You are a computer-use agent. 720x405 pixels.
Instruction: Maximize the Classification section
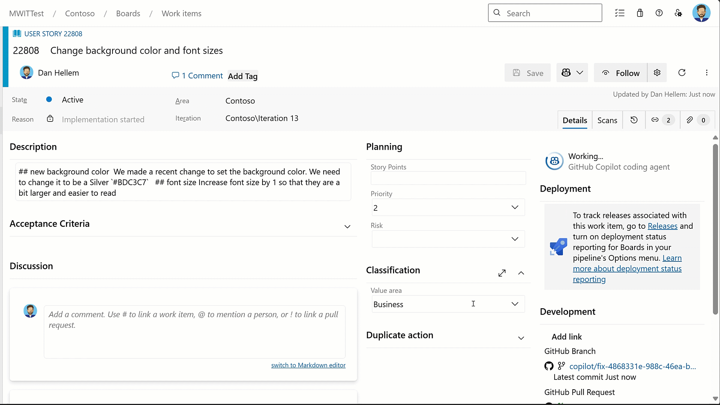point(502,273)
